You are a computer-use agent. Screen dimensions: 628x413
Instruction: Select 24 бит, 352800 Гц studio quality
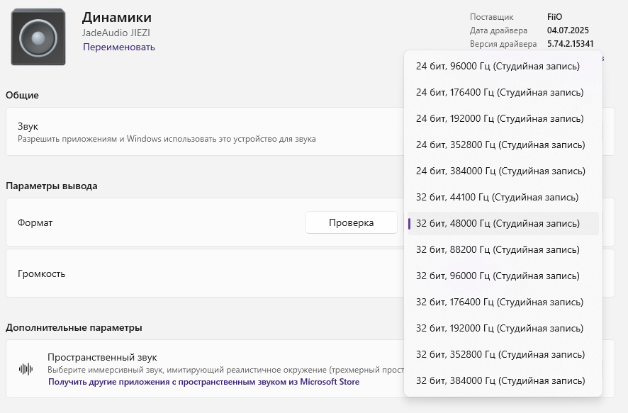click(x=500, y=145)
